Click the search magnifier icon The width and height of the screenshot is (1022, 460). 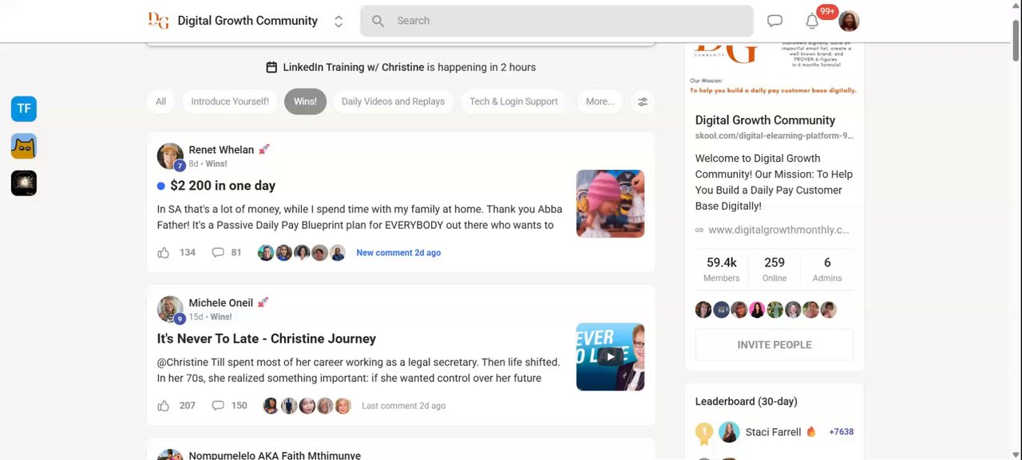[378, 21]
